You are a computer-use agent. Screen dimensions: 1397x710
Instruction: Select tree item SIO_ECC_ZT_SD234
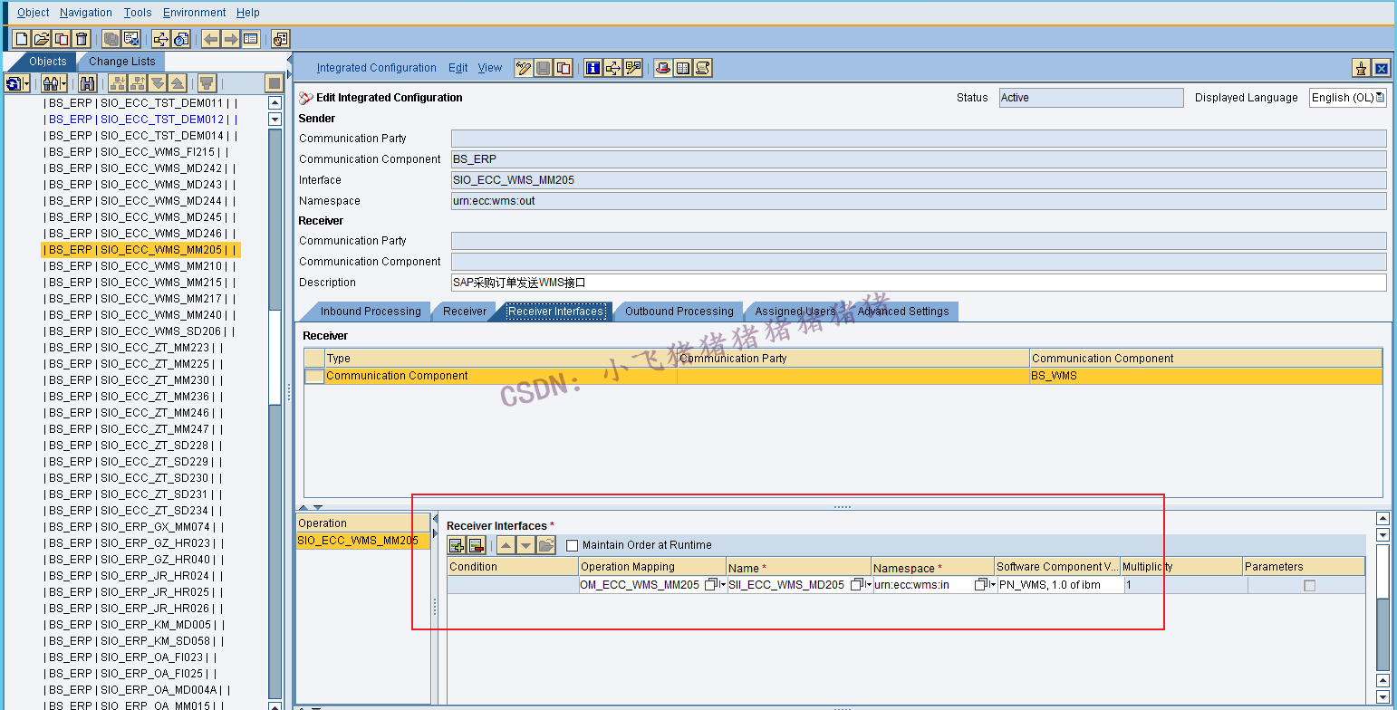click(132, 511)
